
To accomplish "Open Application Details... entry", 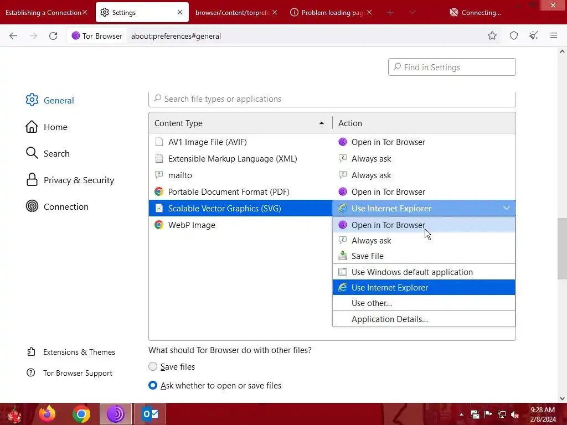I will pyautogui.click(x=424, y=319).
